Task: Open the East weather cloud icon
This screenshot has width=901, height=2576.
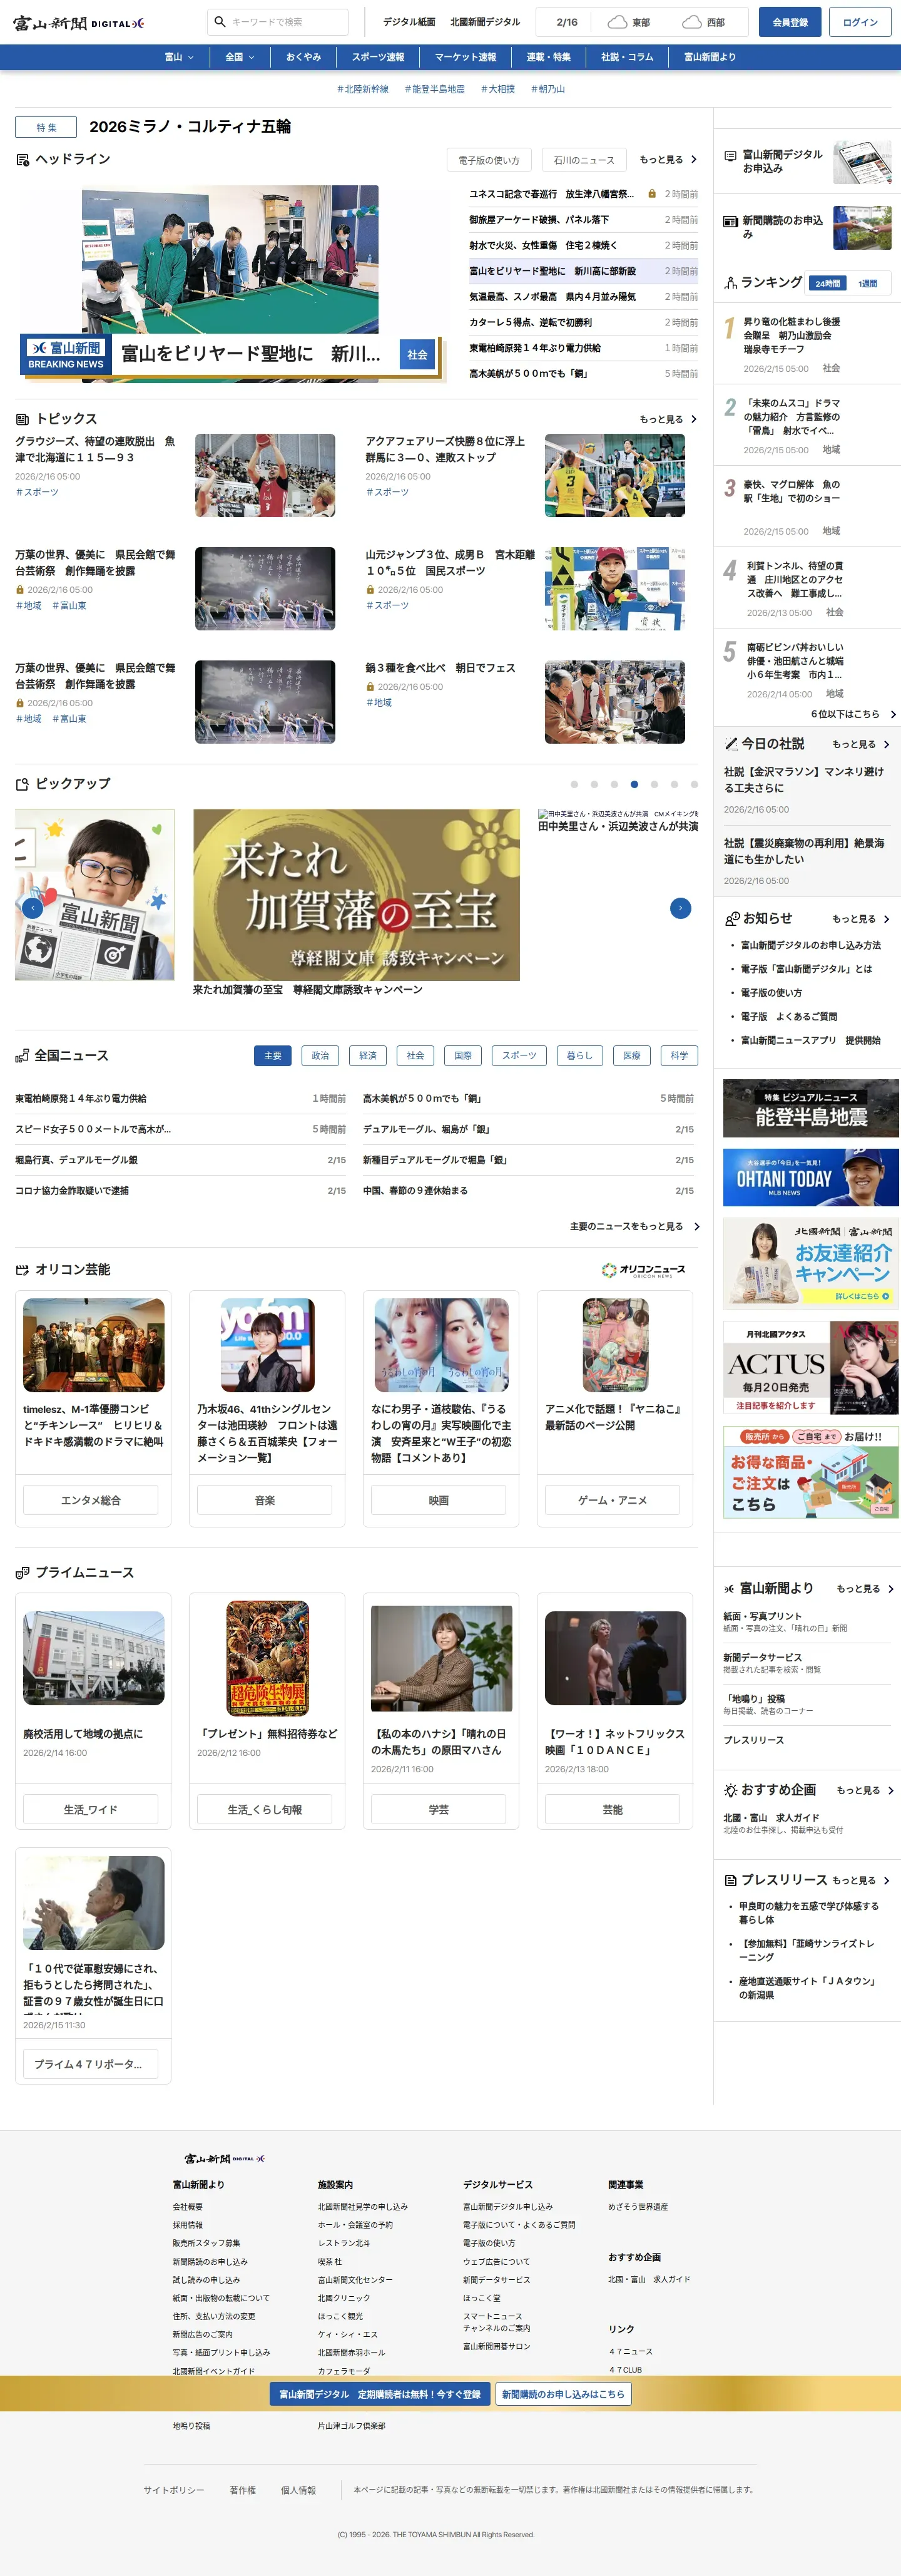Action: [618, 22]
